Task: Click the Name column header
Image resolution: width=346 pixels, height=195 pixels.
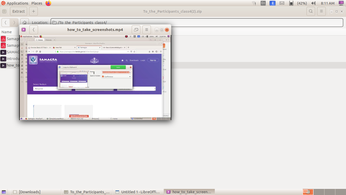Action: (7, 32)
